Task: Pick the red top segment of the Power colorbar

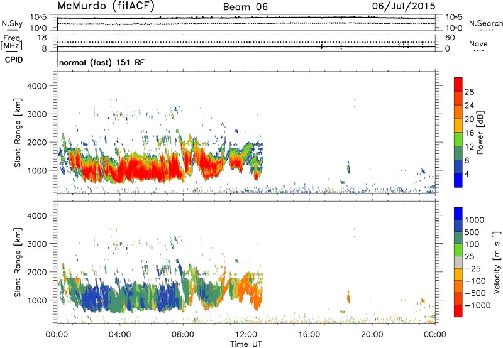Action: coord(458,84)
